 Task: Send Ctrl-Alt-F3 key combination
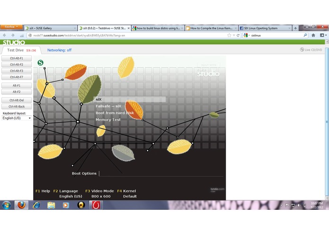(17, 71)
